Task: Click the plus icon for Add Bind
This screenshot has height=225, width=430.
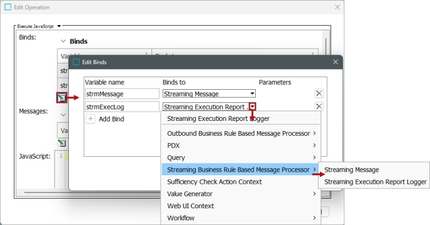Action: 90,119
